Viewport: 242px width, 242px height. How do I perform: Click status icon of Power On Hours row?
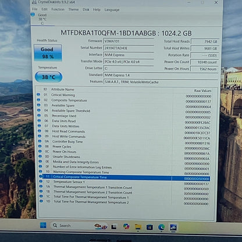click(x=40, y=151)
